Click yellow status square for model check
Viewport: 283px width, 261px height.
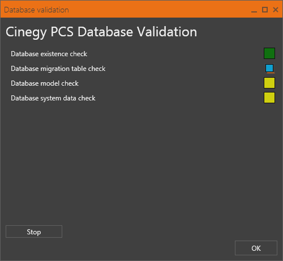pyautogui.click(x=269, y=83)
